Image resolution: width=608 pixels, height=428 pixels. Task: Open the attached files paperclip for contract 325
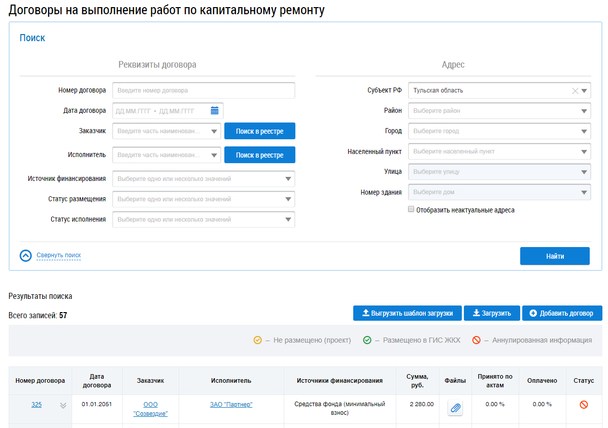point(455,408)
